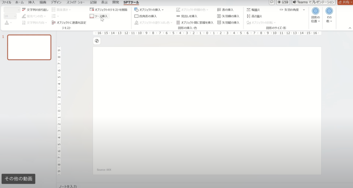
Task: Expand the オブジェクトの挿入 dropdown
Action: [162, 10]
